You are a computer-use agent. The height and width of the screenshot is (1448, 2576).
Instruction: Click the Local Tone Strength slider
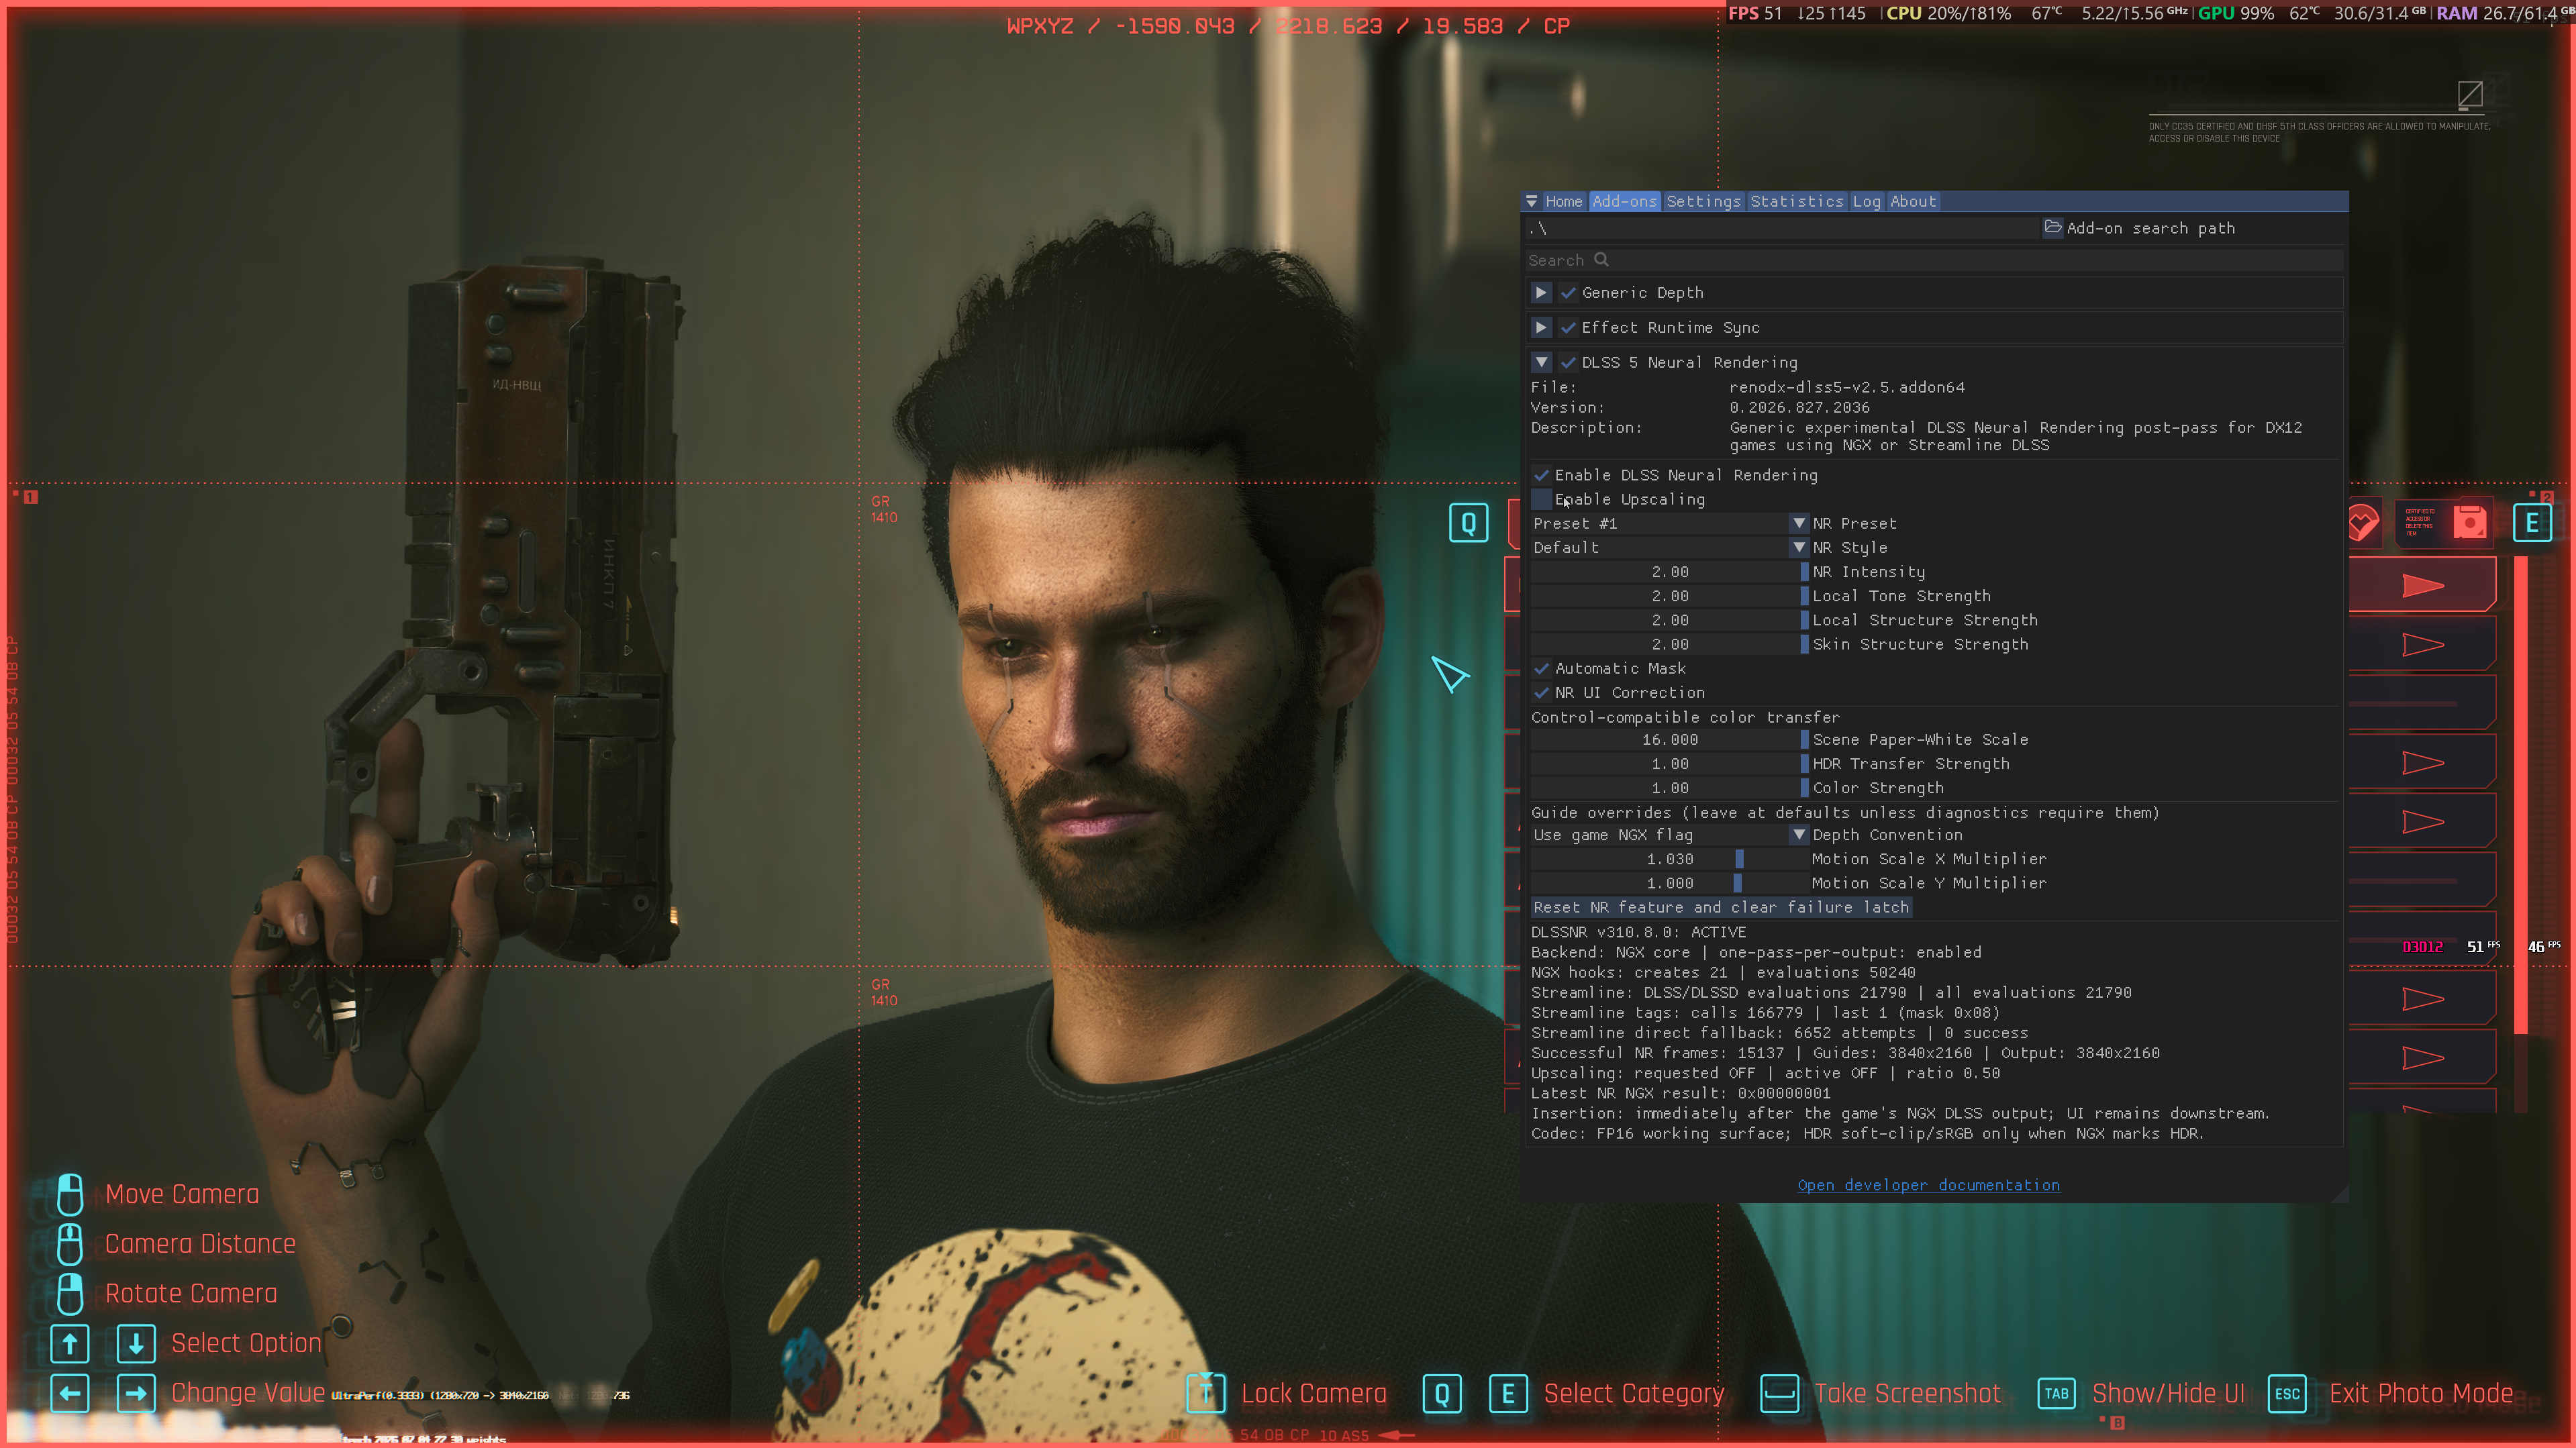(x=1669, y=596)
